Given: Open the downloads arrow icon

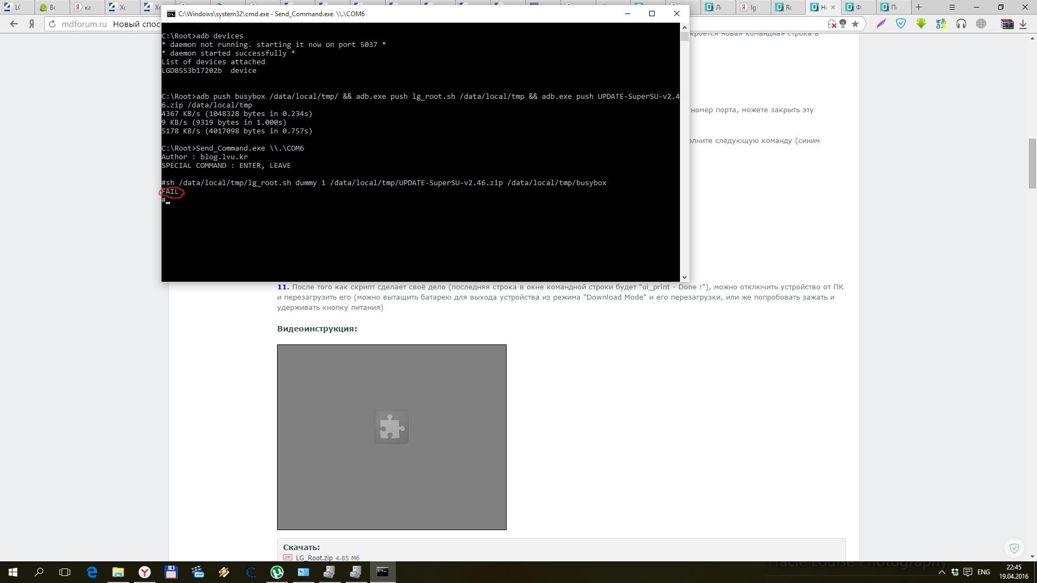Looking at the screenshot, I should point(1023,24).
